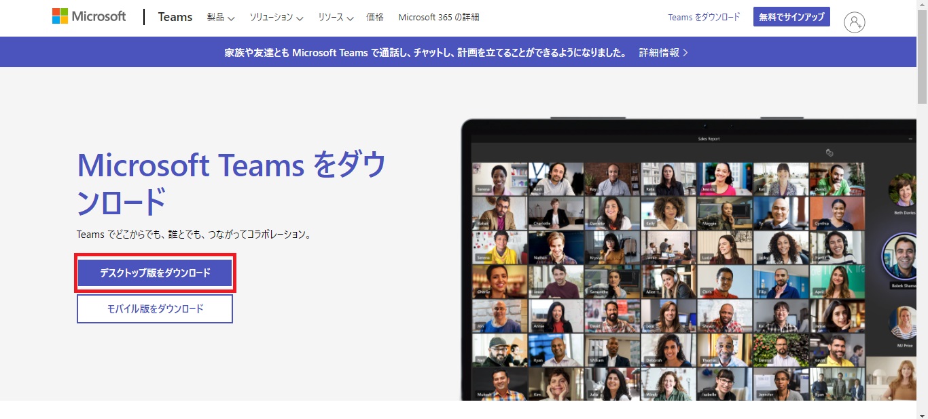The width and height of the screenshot is (928, 419).
Task: Click the page scrollbar up arrow
Action: point(922,5)
